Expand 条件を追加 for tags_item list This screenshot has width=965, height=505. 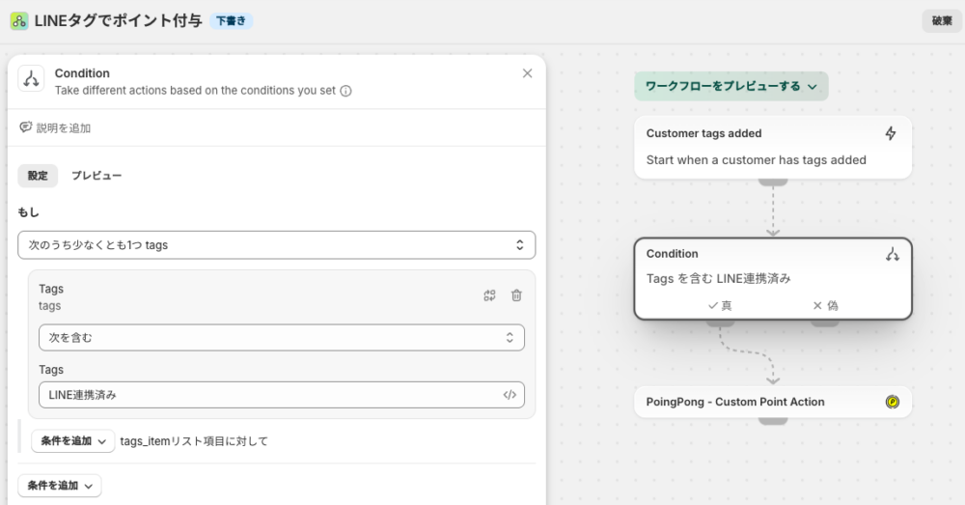tap(73, 441)
